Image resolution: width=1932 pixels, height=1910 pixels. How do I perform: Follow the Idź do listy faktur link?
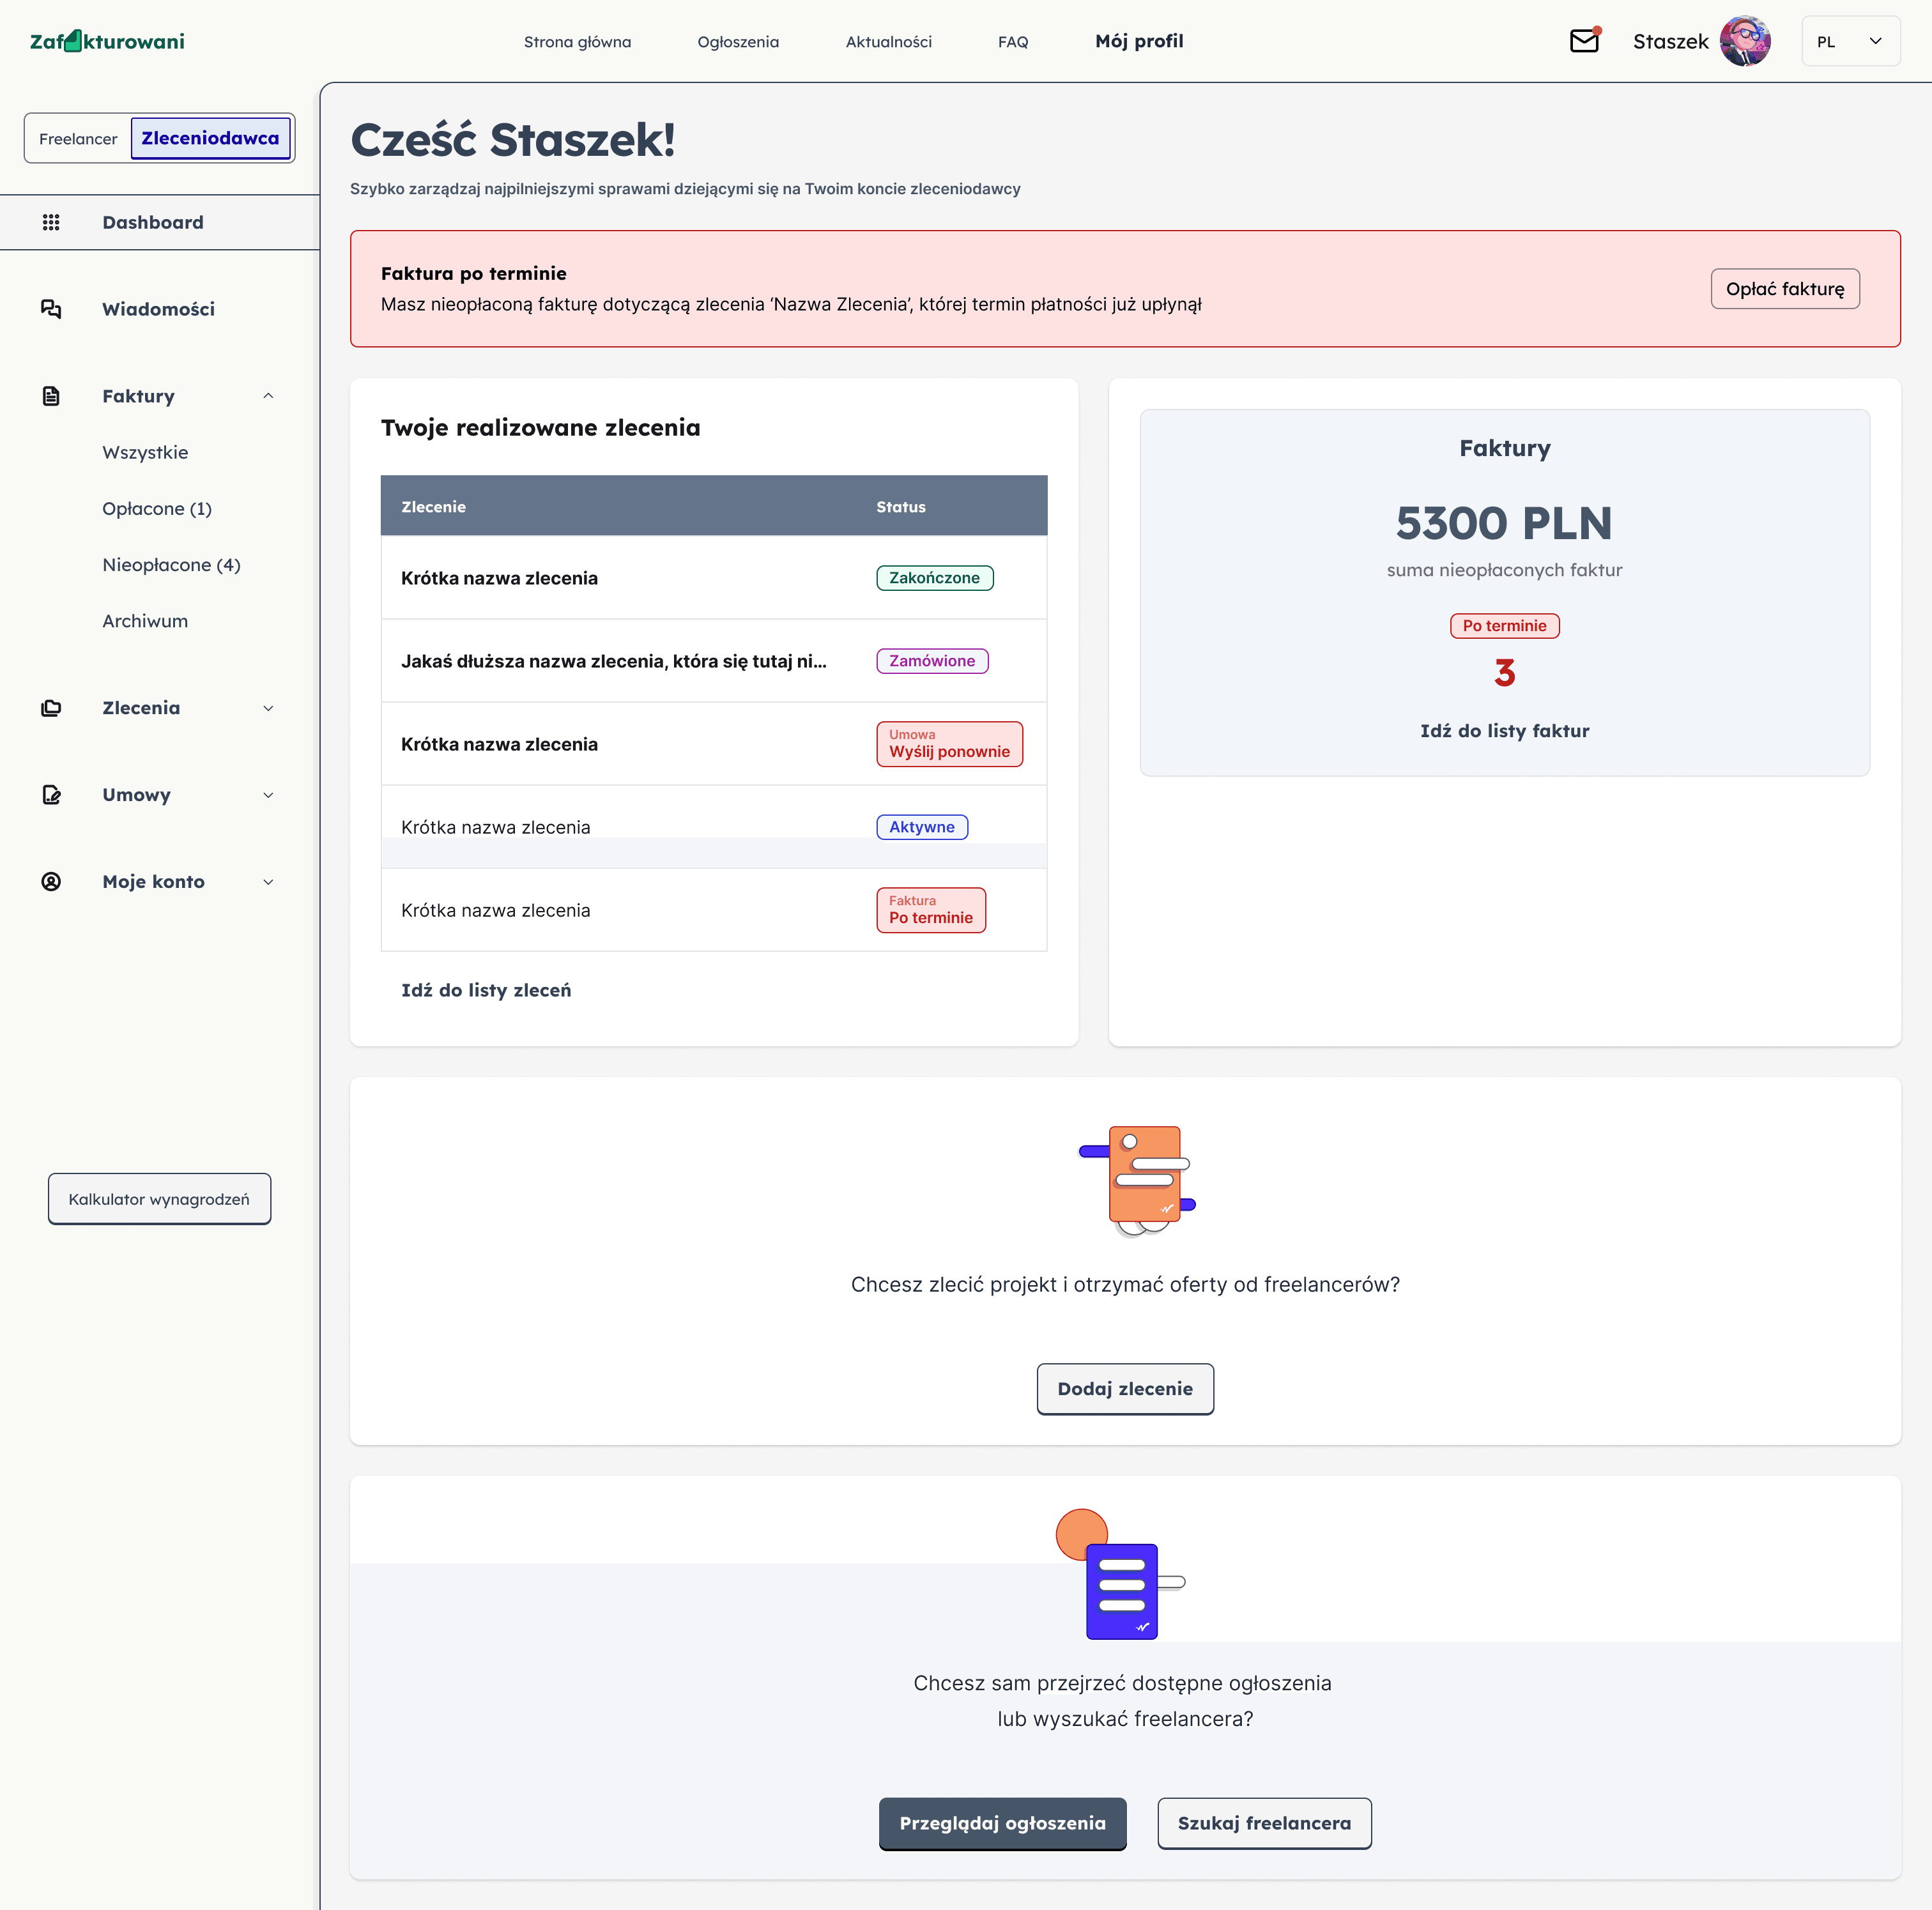1504,731
